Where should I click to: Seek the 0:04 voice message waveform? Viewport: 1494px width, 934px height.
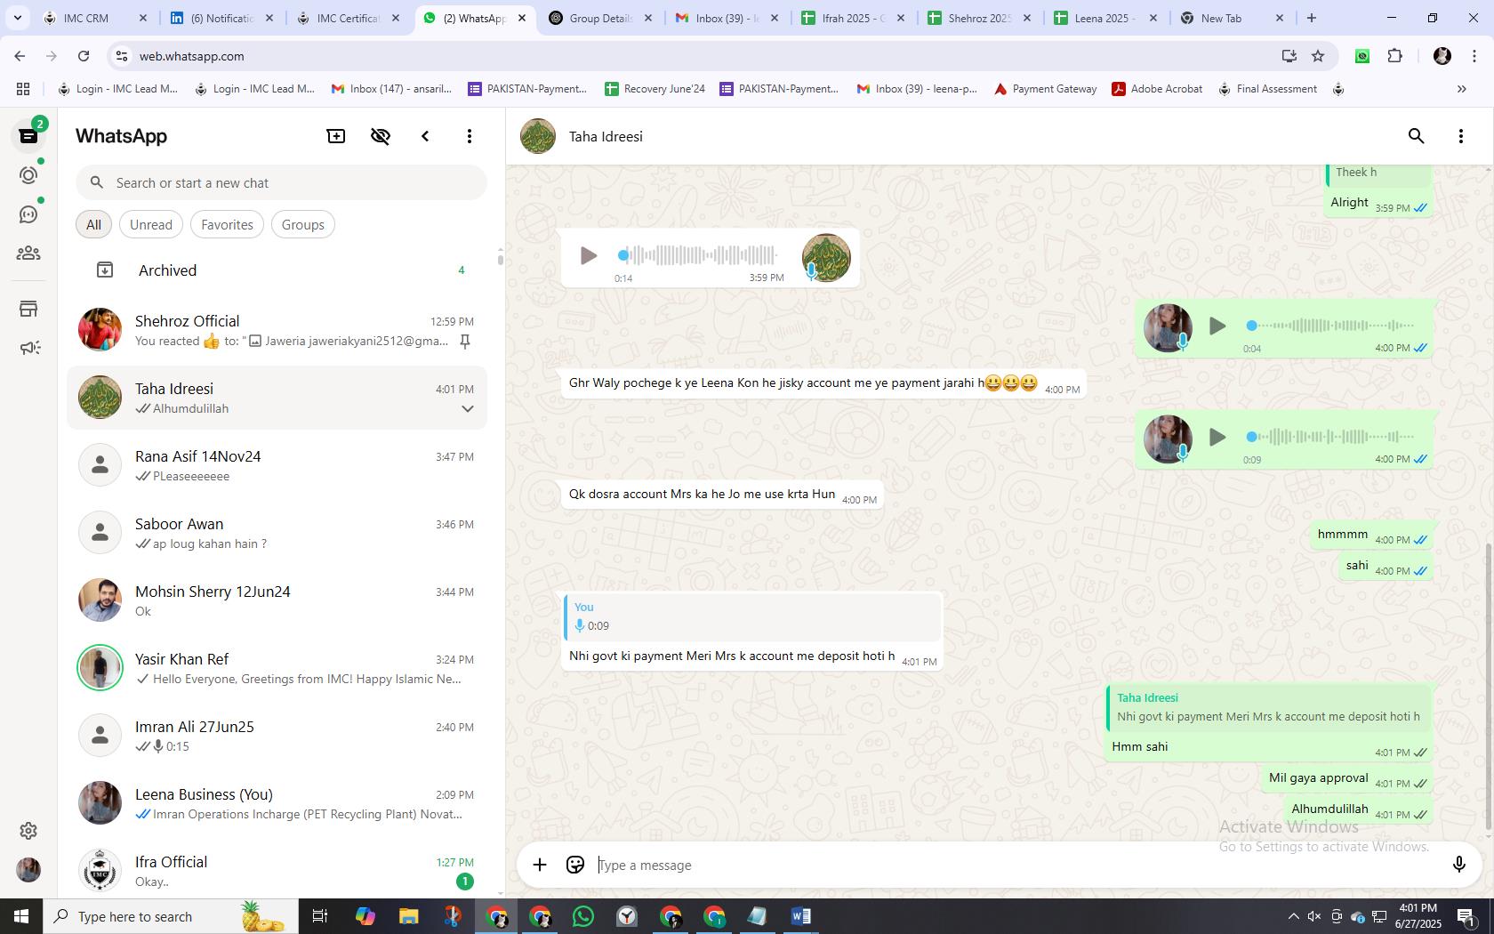pyautogui.click(x=1332, y=326)
